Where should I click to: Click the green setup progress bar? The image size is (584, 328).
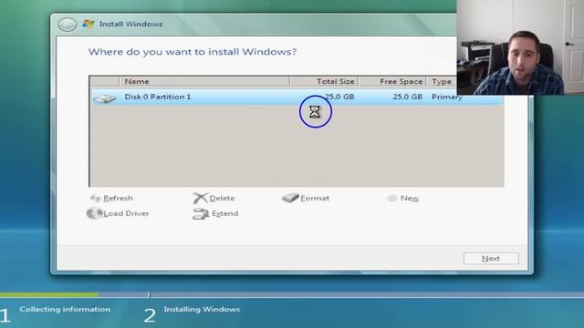[x=49, y=294]
